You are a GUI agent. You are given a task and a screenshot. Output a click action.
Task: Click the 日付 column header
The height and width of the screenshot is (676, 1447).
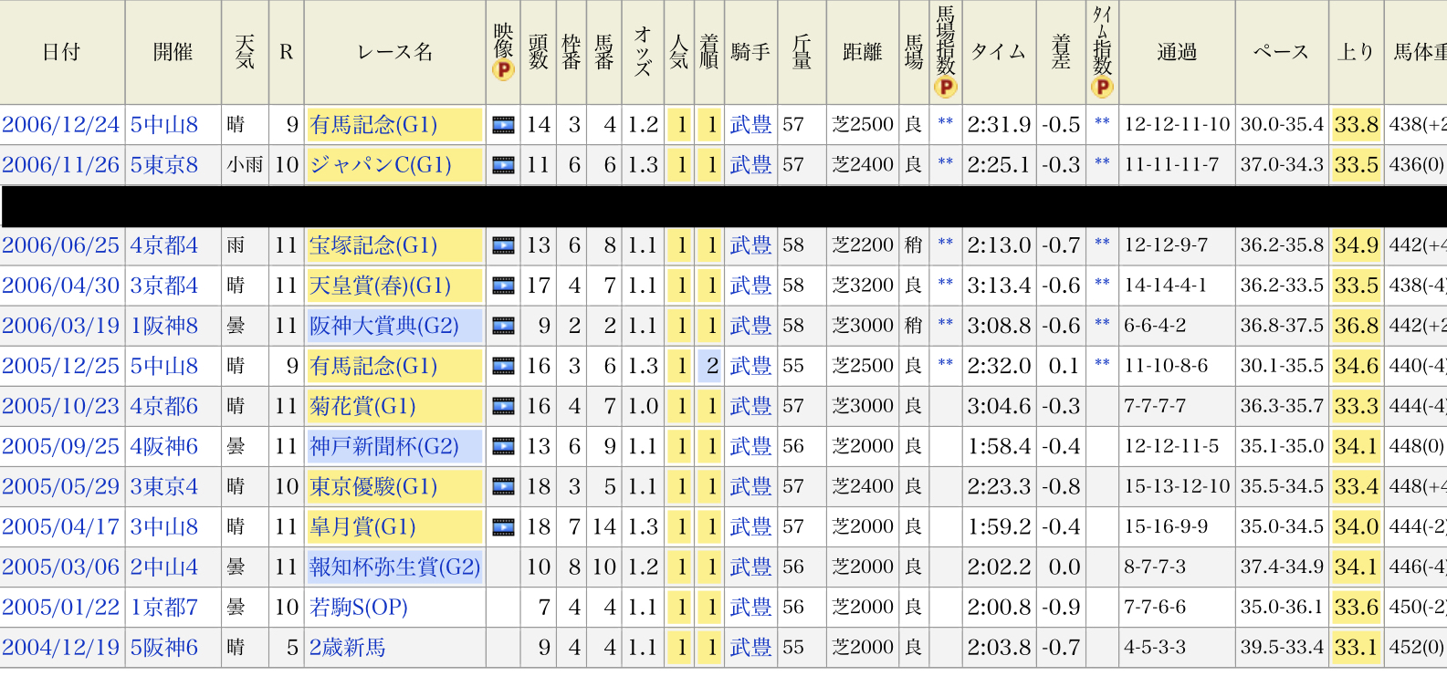tap(61, 52)
